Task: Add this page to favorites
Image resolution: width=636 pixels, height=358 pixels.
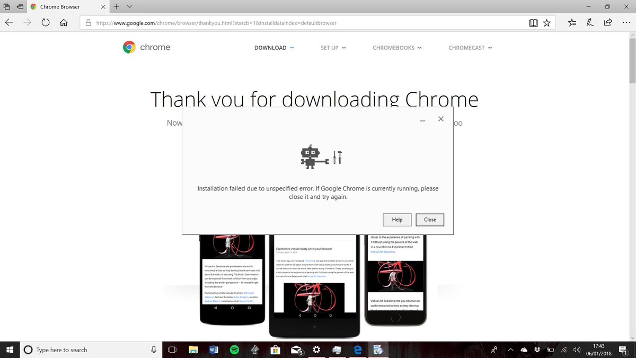Action: click(546, 23)
